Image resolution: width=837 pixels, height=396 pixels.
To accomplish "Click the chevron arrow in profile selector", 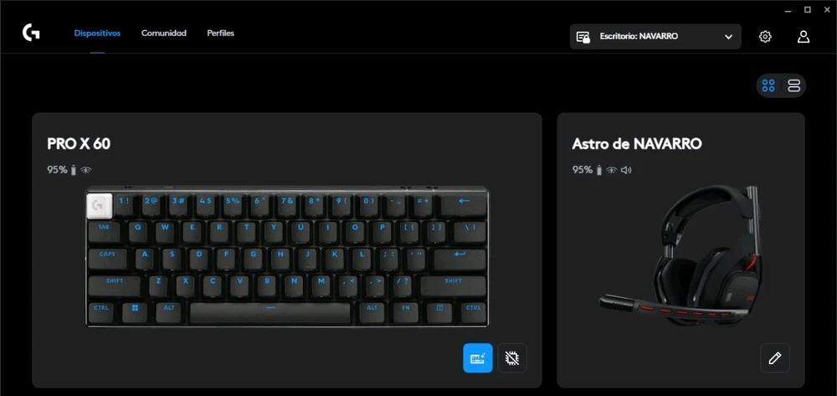I will (728, 37).
